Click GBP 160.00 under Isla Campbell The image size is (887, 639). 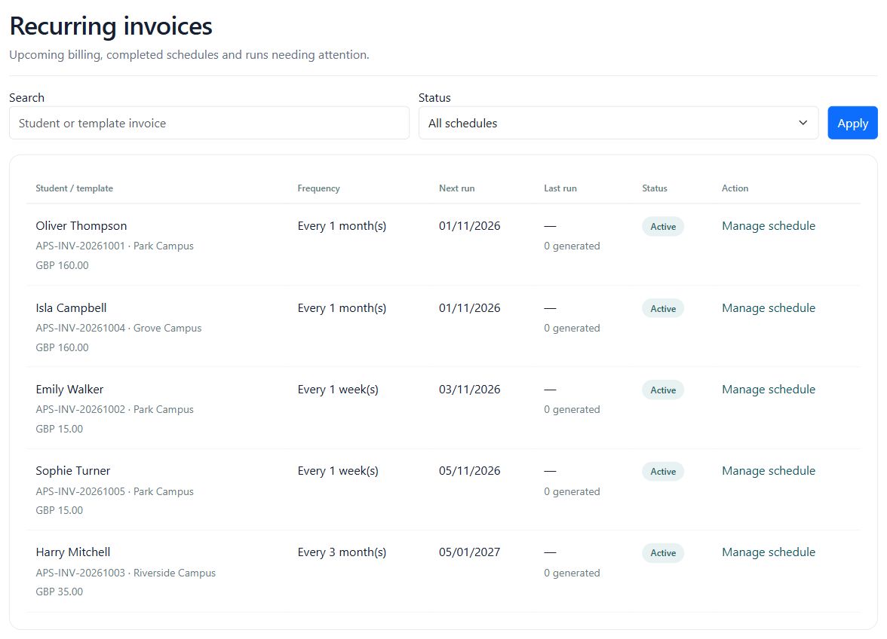pyautogui.click(x=62, y=347)
